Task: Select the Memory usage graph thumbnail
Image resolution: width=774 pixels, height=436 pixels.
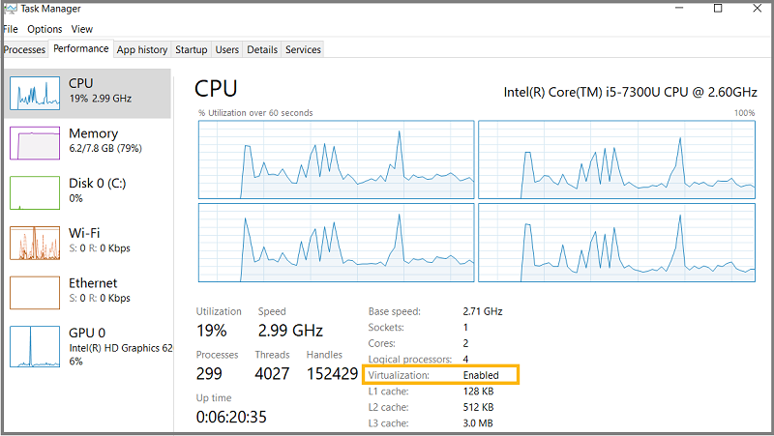Action: (36, 142)
